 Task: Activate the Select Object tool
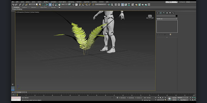(37, 5)
